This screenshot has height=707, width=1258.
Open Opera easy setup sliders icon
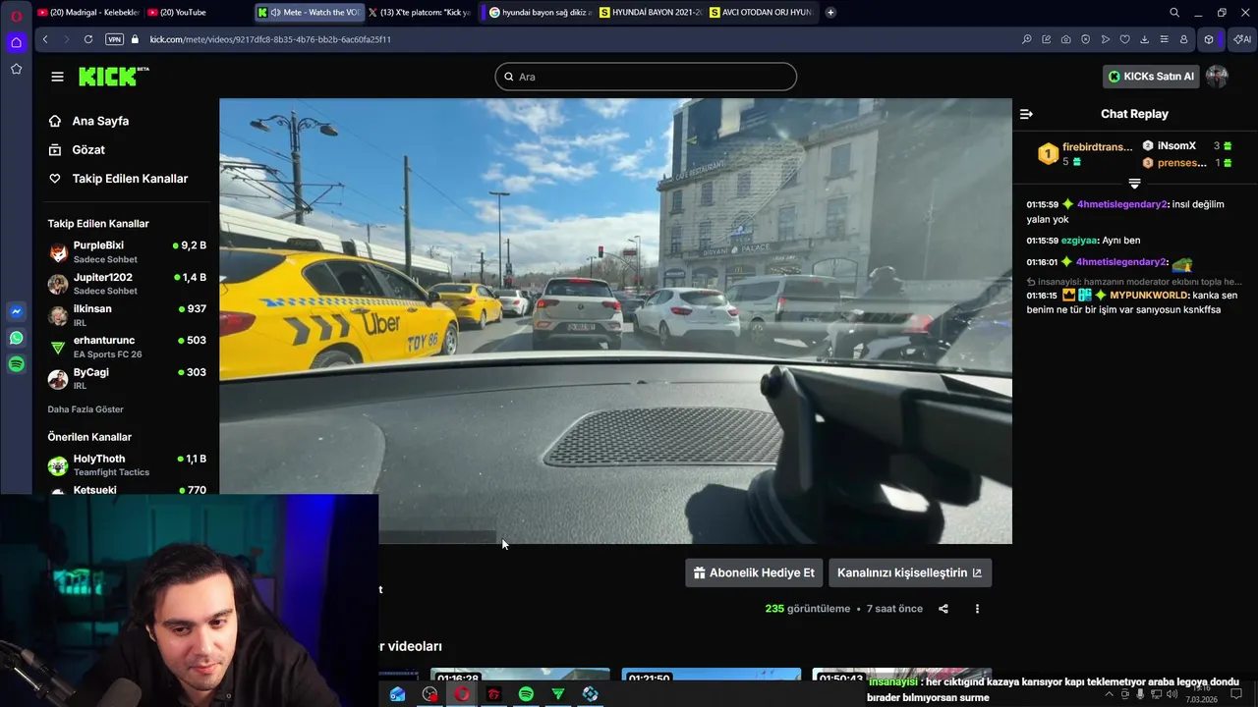click(1164, 39)
